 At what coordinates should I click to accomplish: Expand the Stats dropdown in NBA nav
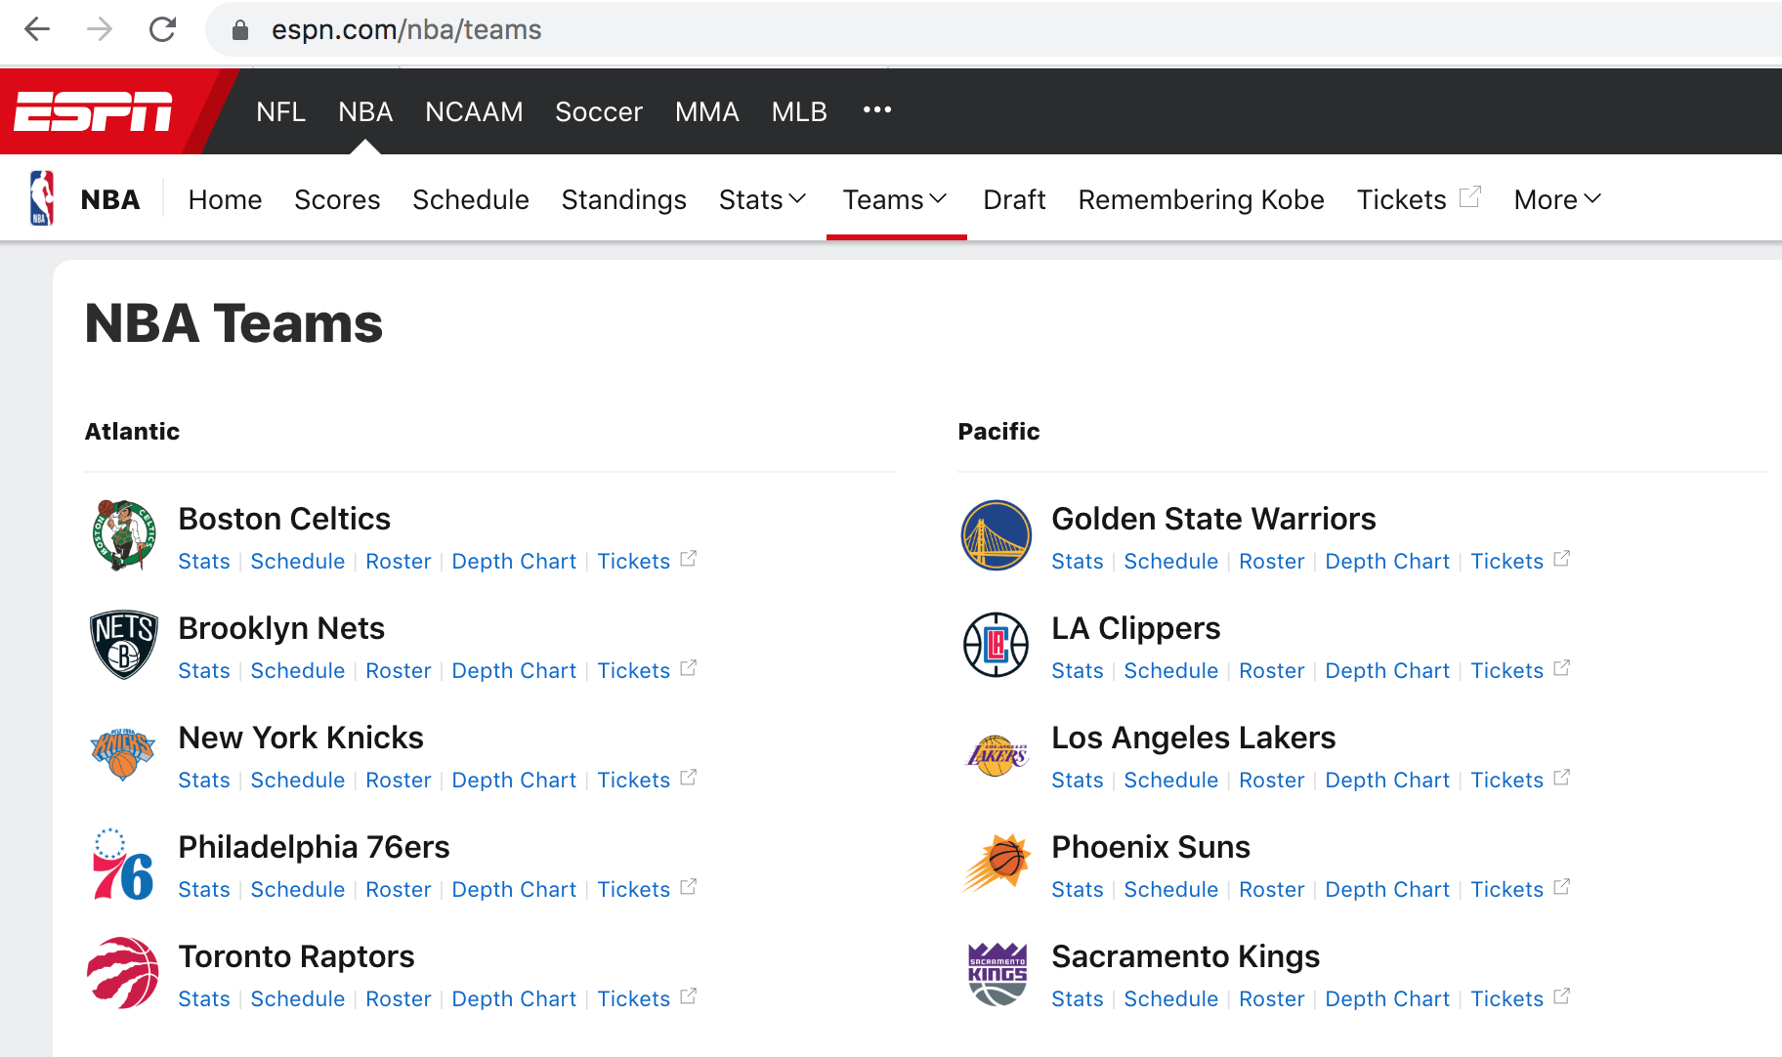(762, 199)
